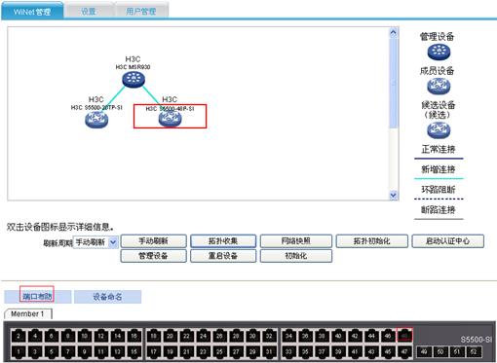Select uplink port 52 on the switch panel
The width and height of the screenshot is (497, 363).
(474, 351)
